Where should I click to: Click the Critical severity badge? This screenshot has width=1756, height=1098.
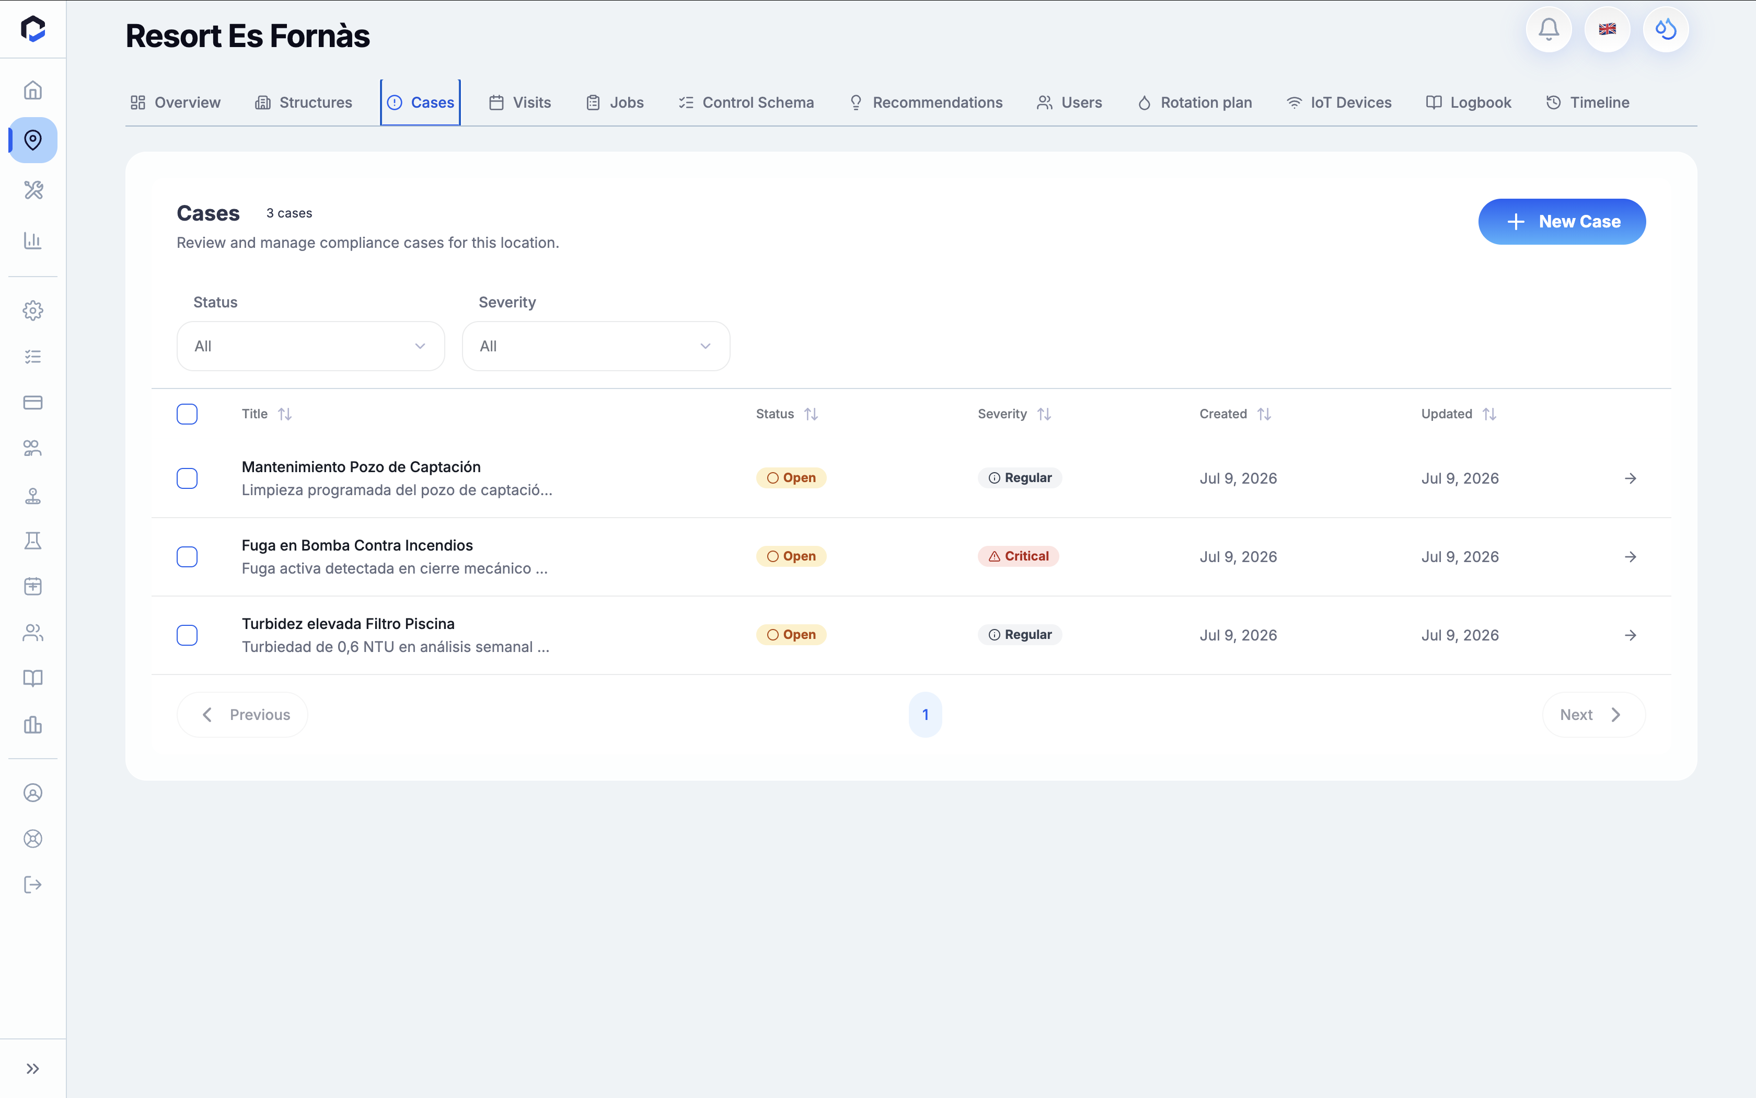[1018, 556]
